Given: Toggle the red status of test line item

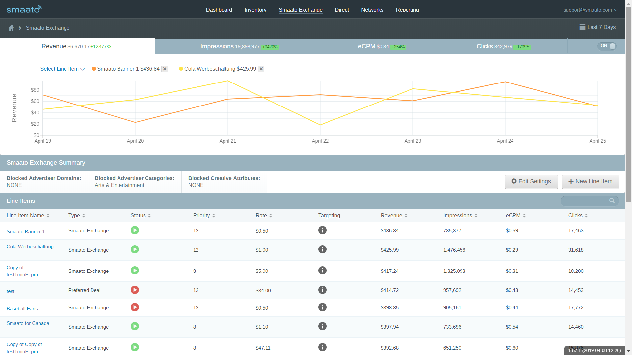Looking at the screenshot, I should pos(135,290).
